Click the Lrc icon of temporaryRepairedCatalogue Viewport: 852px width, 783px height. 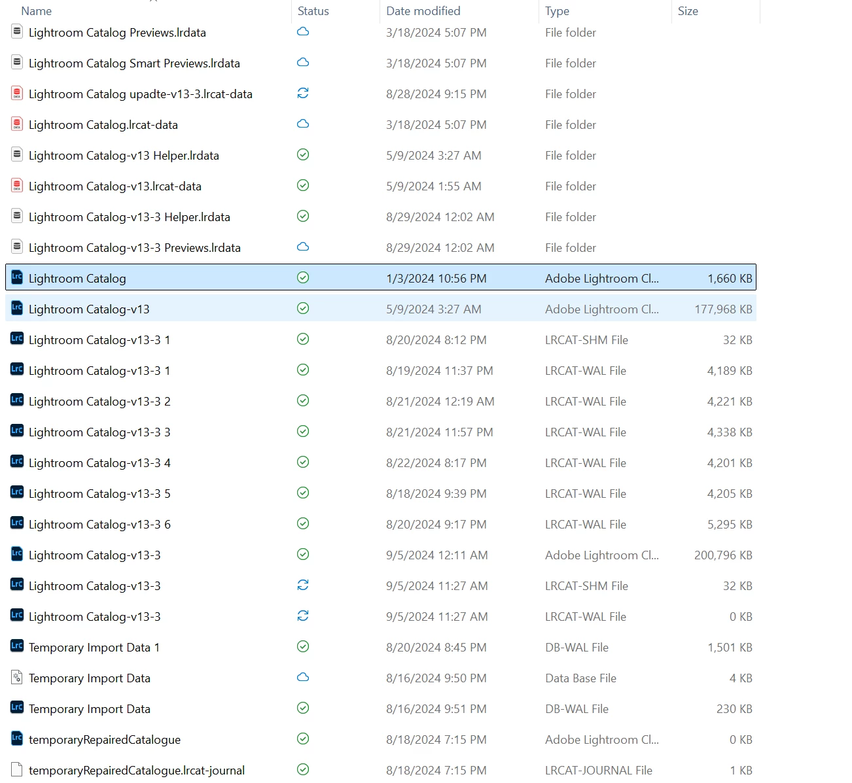17,739
